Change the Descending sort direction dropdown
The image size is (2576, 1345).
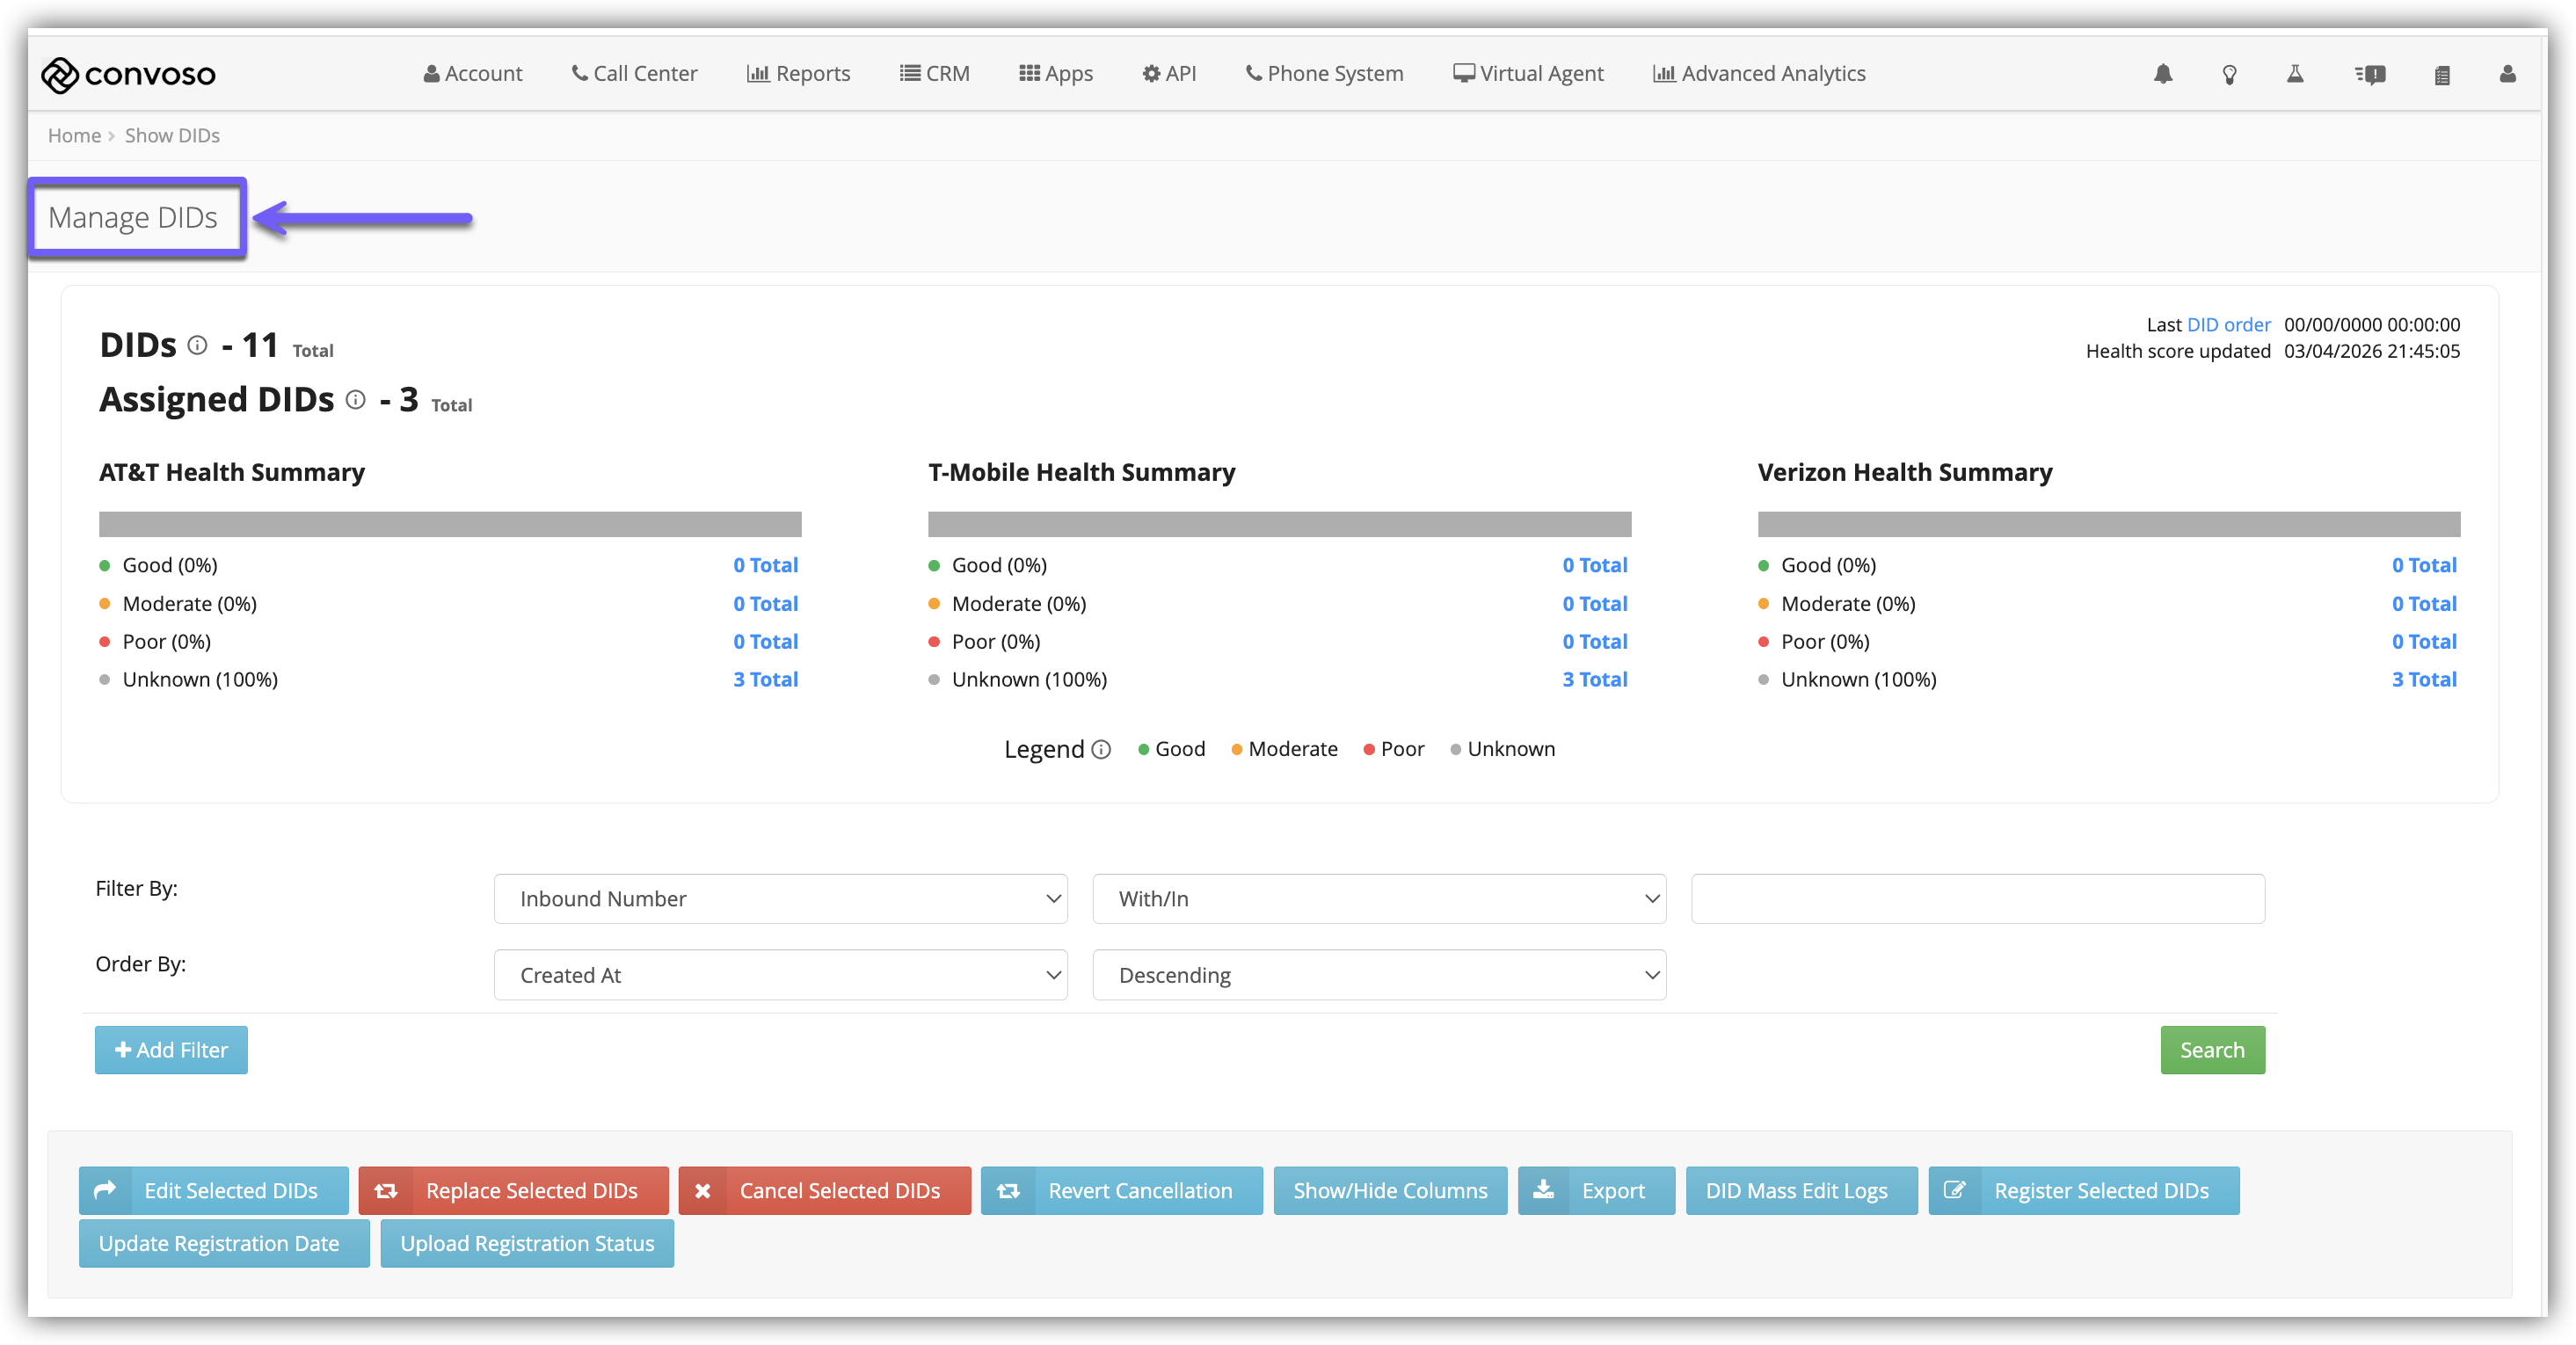[1378, 974]
